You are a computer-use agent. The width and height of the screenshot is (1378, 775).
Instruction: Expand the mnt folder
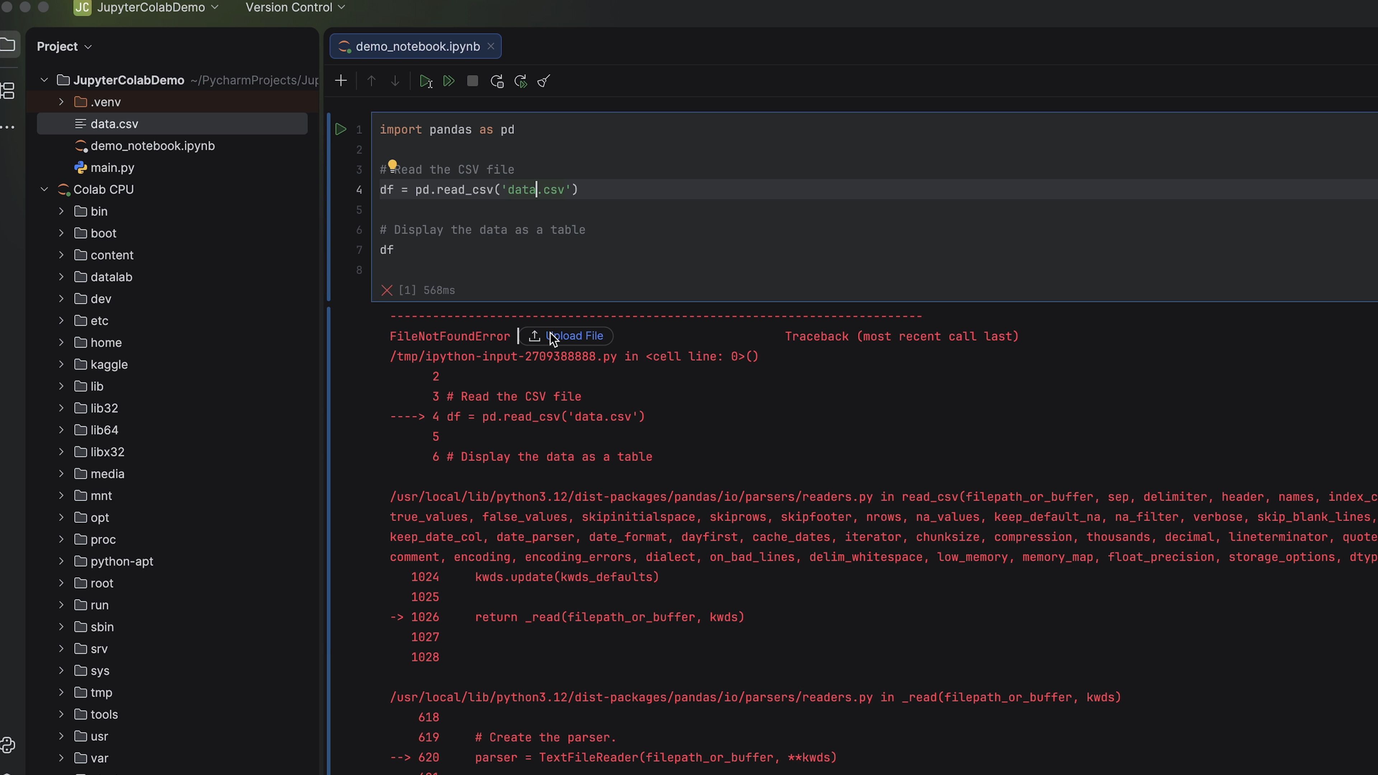pyautogui.click(x=61, y=496)
